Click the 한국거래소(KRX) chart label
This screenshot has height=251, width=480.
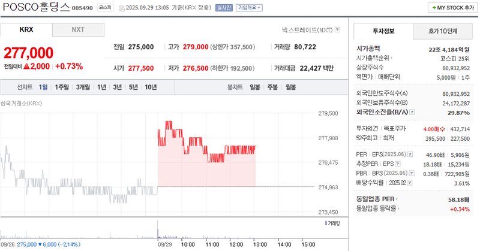(21, 103)
